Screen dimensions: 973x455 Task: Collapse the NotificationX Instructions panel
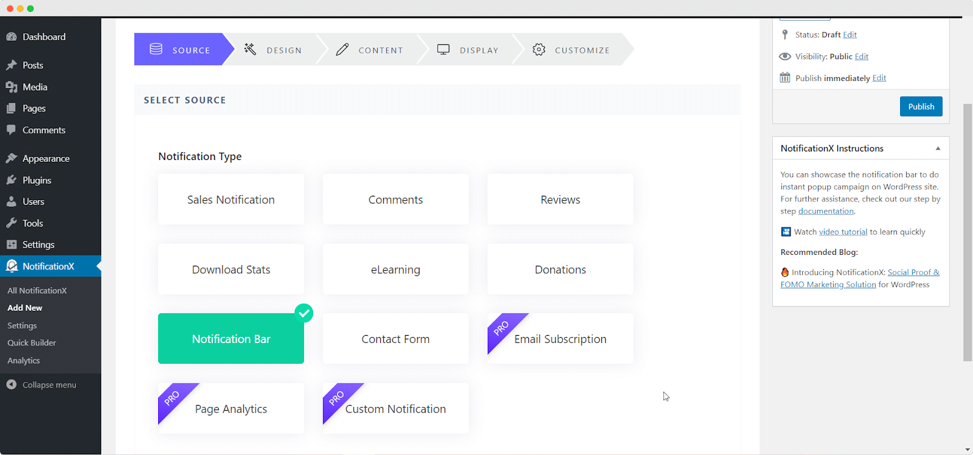(x=938, y=148)
